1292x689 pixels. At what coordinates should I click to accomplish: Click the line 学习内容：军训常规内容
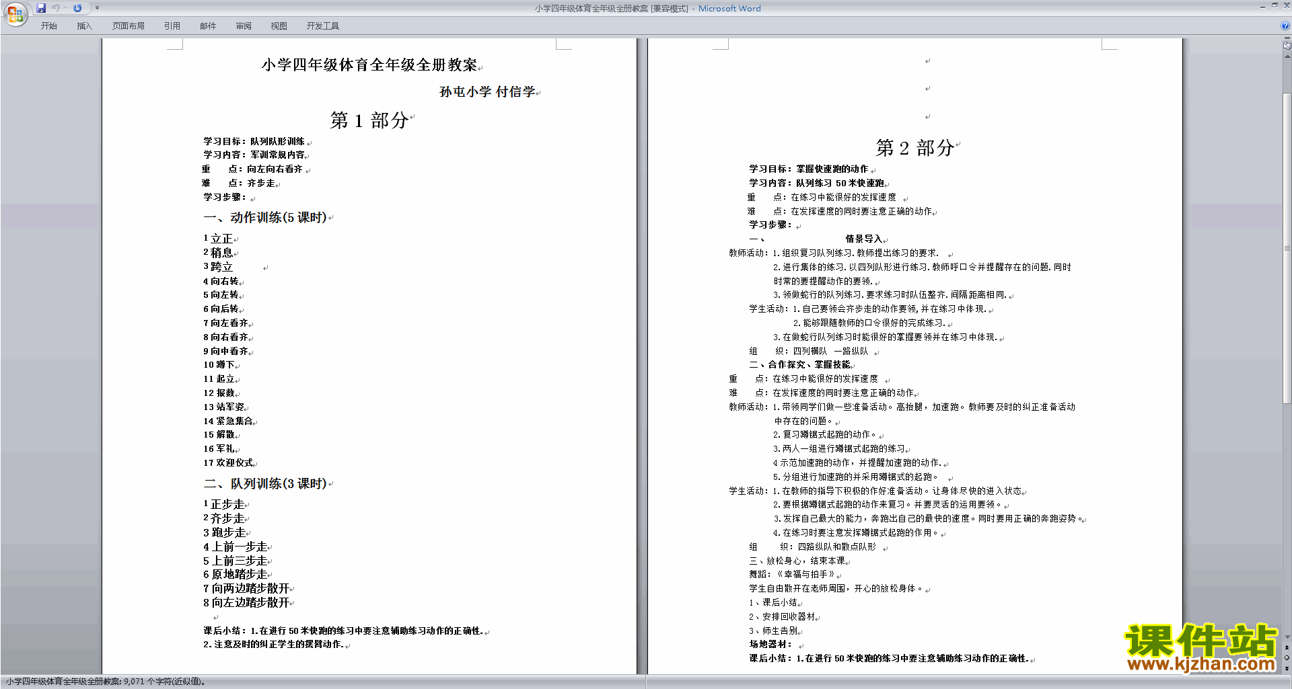click(254, 155)
